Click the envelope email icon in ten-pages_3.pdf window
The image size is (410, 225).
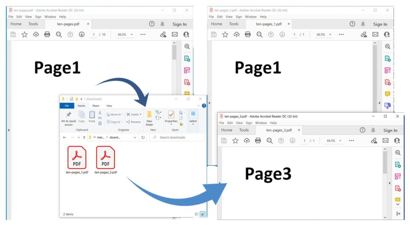coord(386,141)
